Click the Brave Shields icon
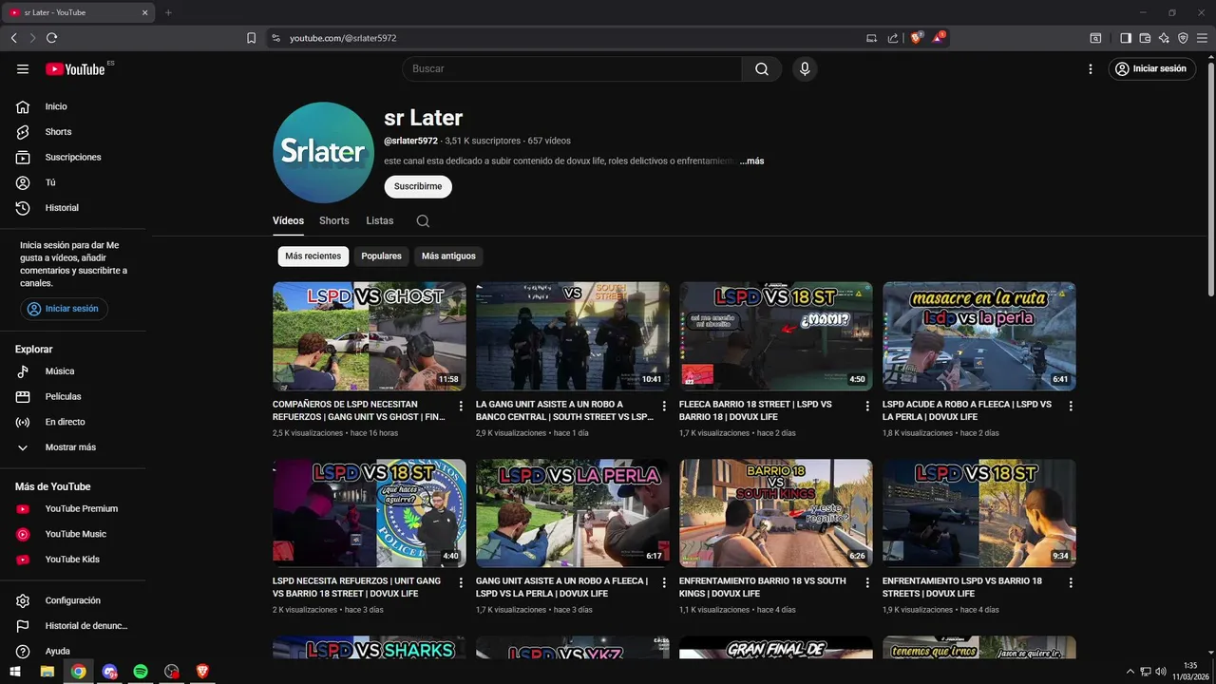 (x=916, y=38)
